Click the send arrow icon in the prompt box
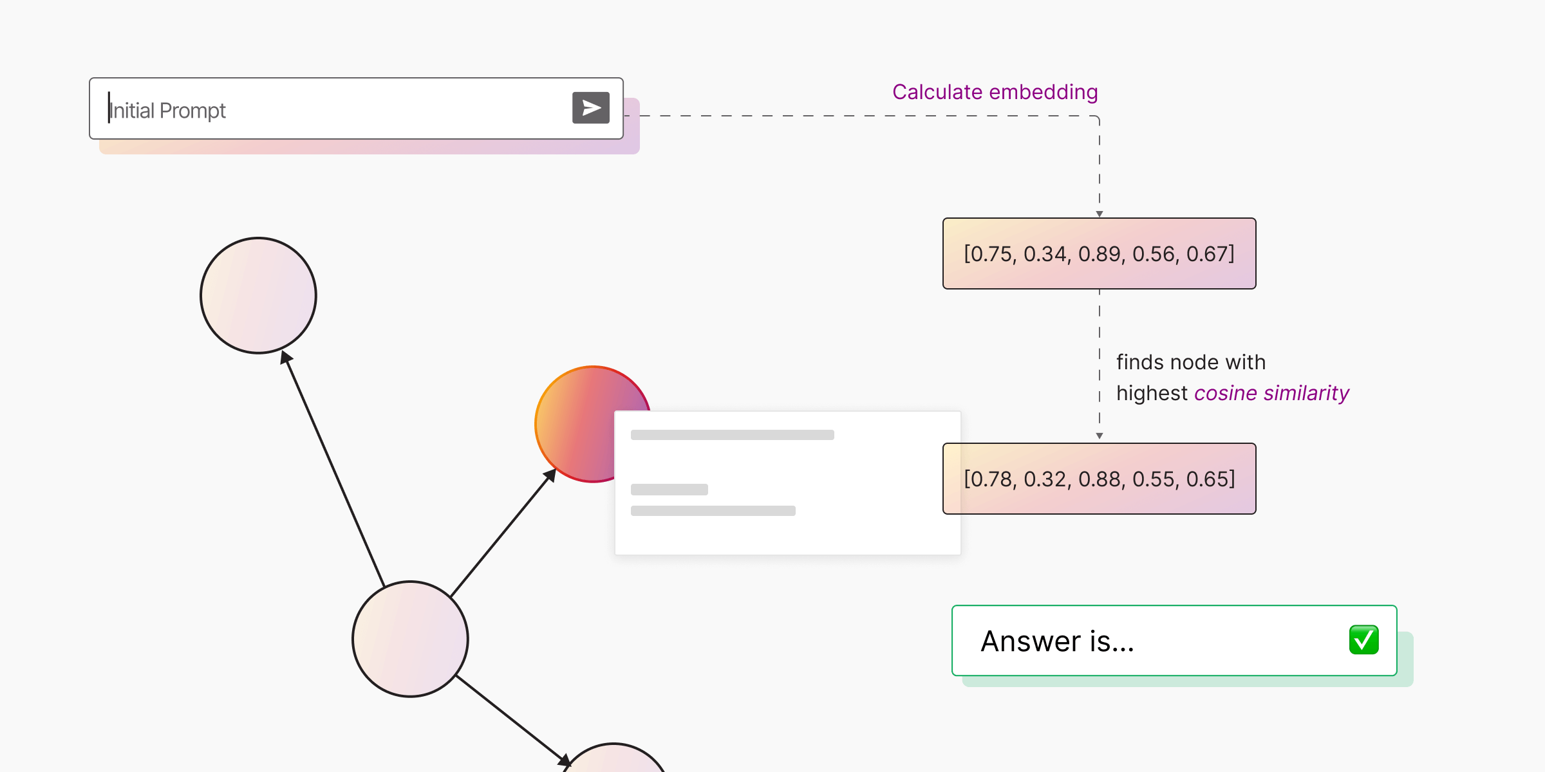The width and height of the screenshot is (1545, 772). (x=590, y=108)
